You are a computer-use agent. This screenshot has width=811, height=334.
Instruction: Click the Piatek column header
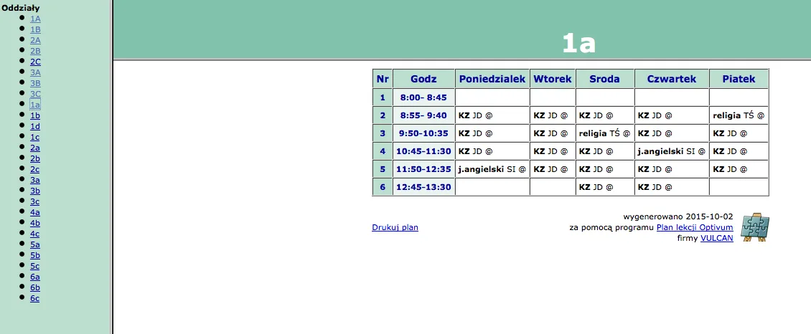[739, 79]
